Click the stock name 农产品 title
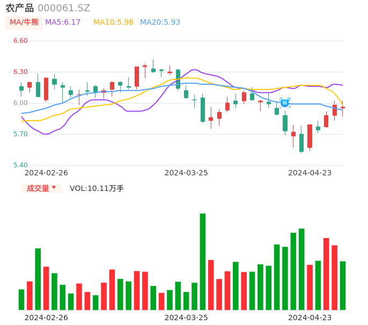The width and height of the screenshot is (368, 325). click(x=19, y=8)
